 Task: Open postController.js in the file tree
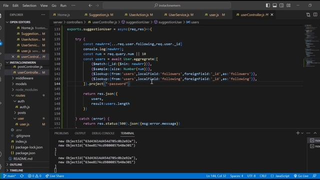pos(30,66)
